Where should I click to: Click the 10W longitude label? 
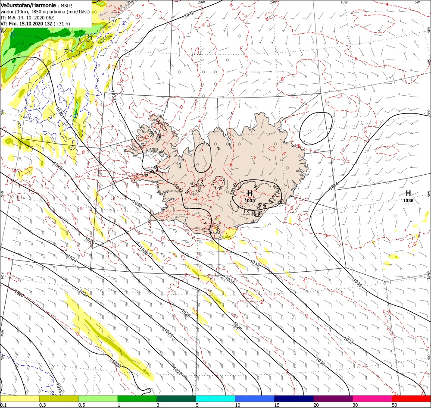click(344, 2)
